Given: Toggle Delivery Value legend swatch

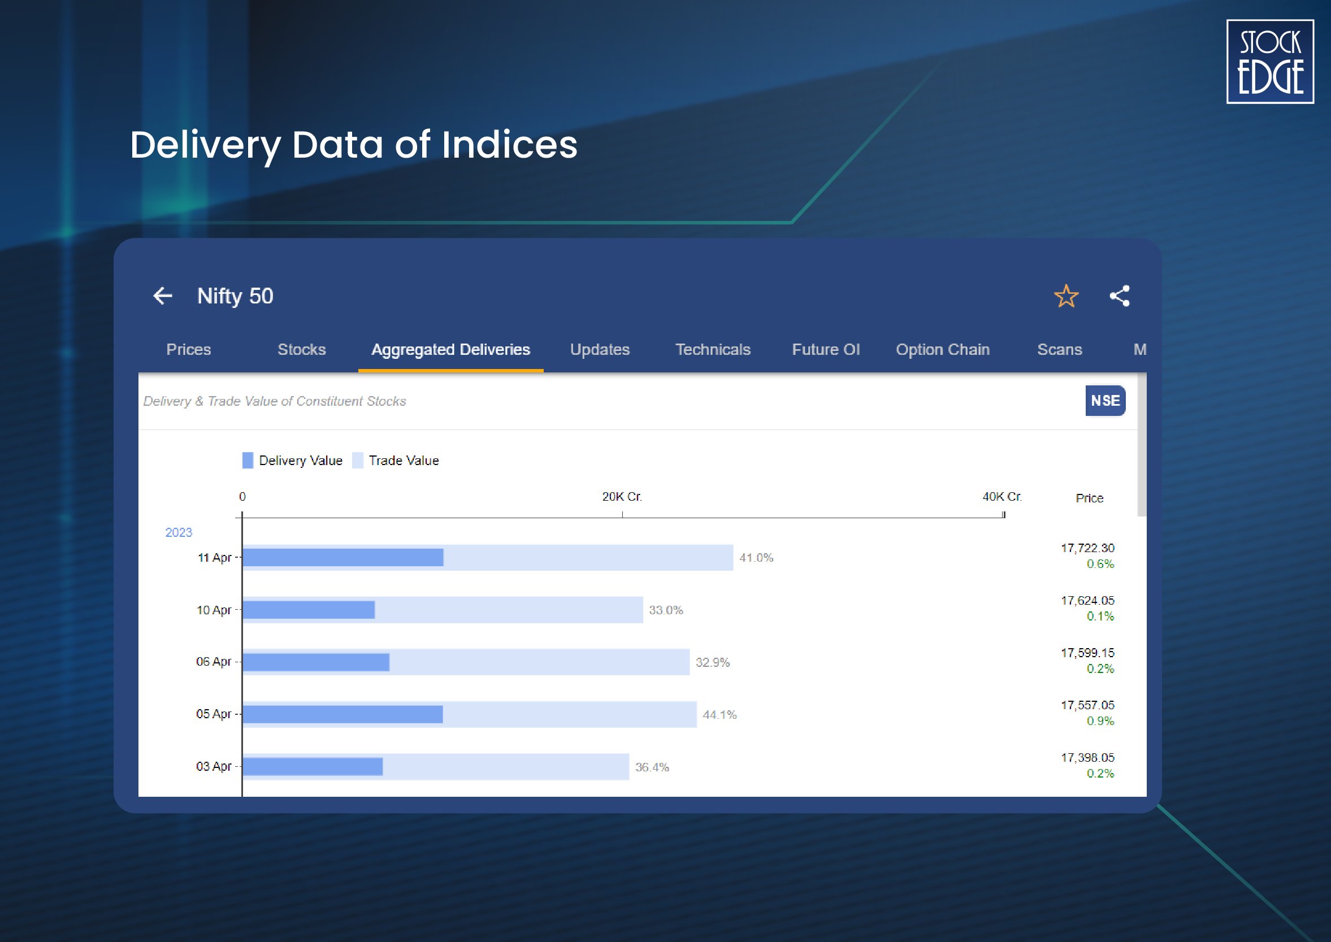Looking at the screenshot, I should tap(248, 461).
